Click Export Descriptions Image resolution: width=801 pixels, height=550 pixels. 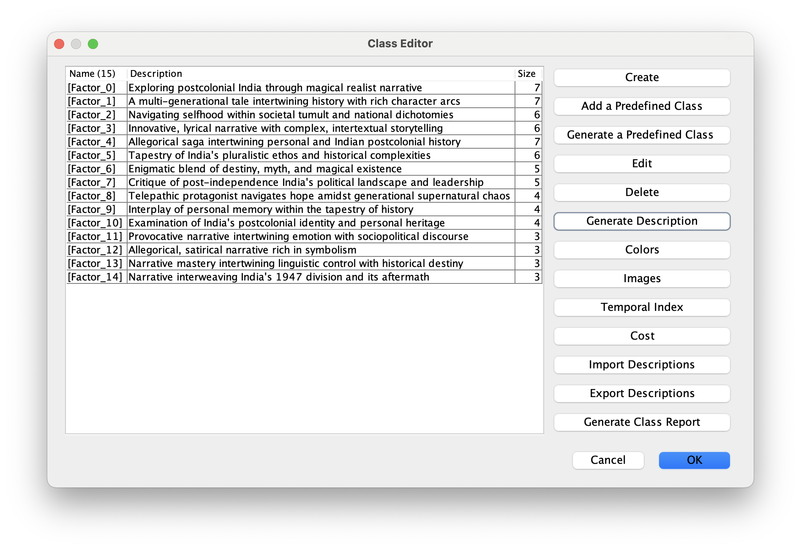point(641,394)
